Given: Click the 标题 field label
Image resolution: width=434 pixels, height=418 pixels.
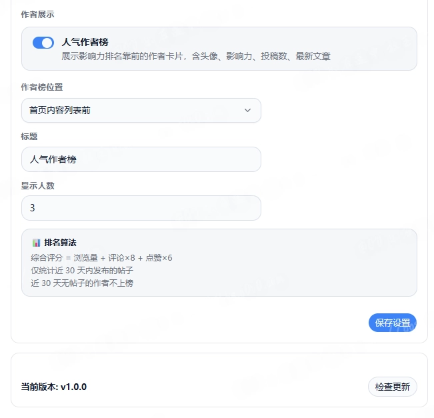Looking at the screenshot, I should [29, 137].
